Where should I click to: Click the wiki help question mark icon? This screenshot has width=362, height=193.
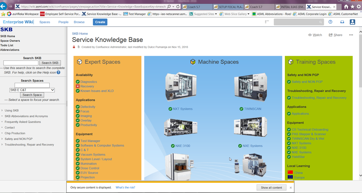330,22
